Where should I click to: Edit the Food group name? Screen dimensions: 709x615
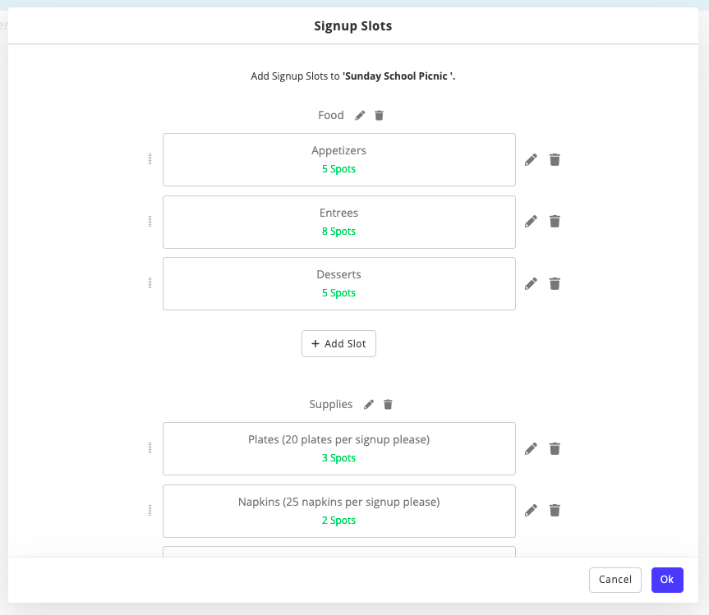click(360, 116)
